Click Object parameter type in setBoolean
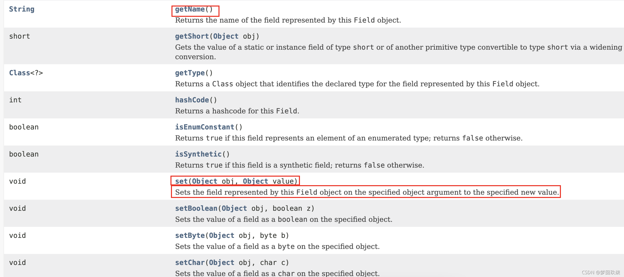 (234, 209)
